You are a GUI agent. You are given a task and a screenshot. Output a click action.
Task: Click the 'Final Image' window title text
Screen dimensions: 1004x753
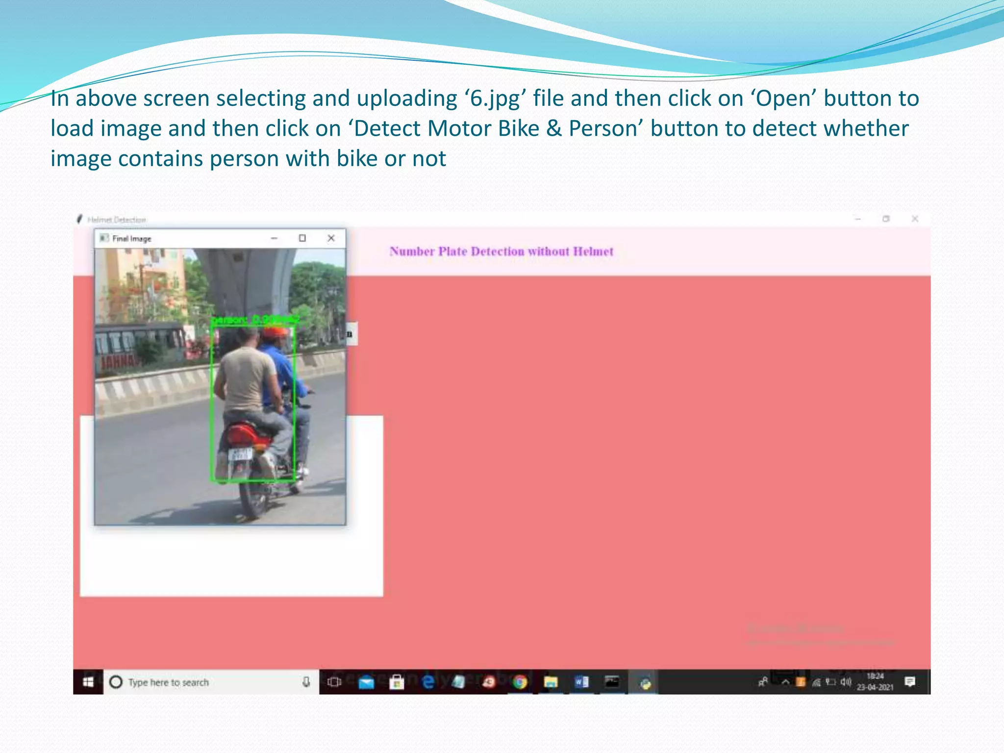click(x=132, y=239)
